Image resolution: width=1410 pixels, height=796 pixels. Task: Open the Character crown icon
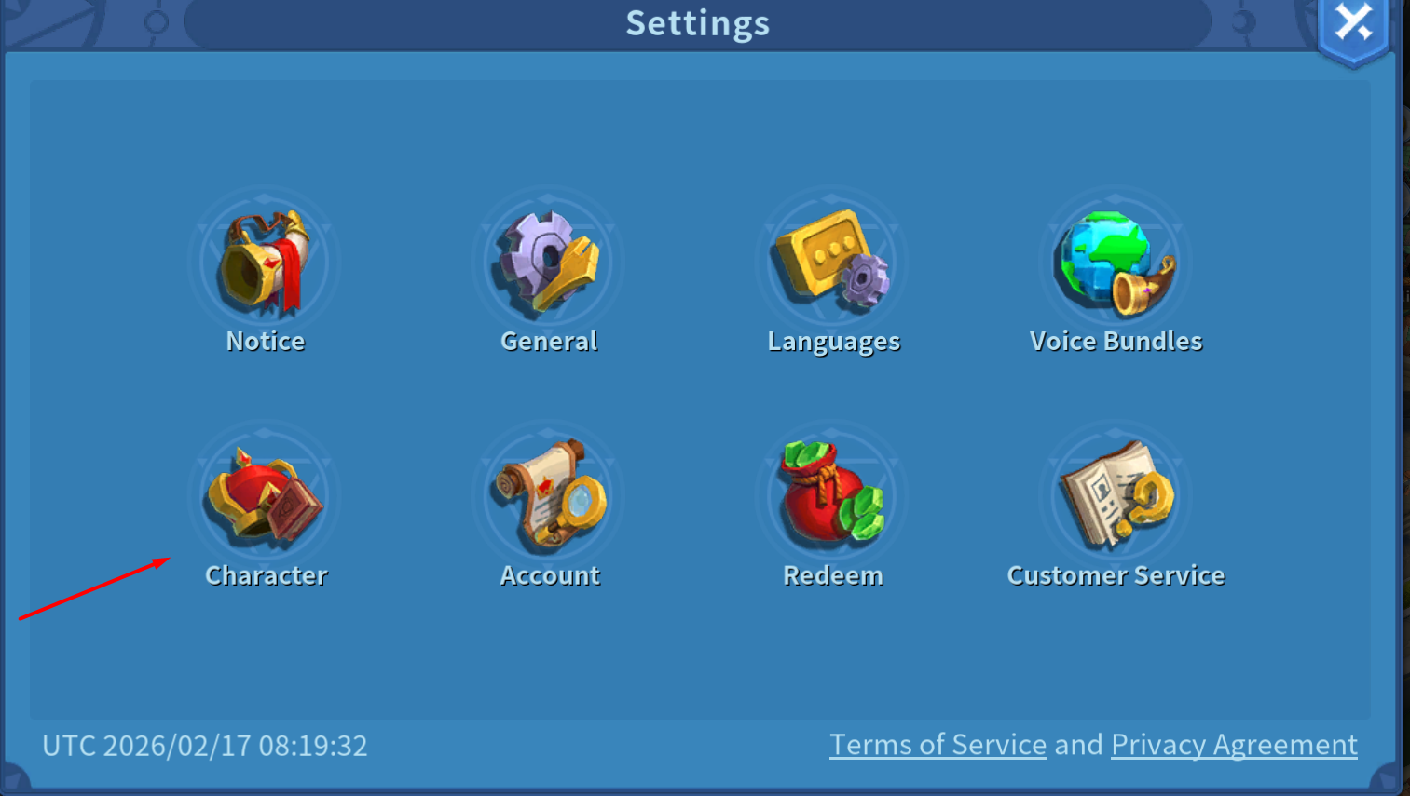(265, 496)
